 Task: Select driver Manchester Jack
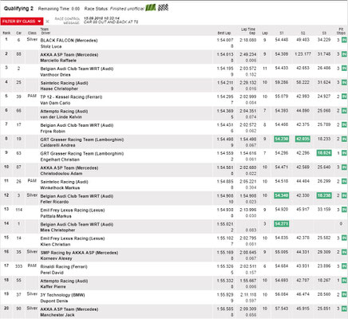(x=57, y=315)
